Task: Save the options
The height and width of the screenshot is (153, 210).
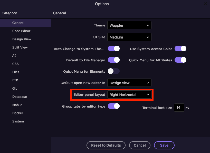Action: [164, 145]
